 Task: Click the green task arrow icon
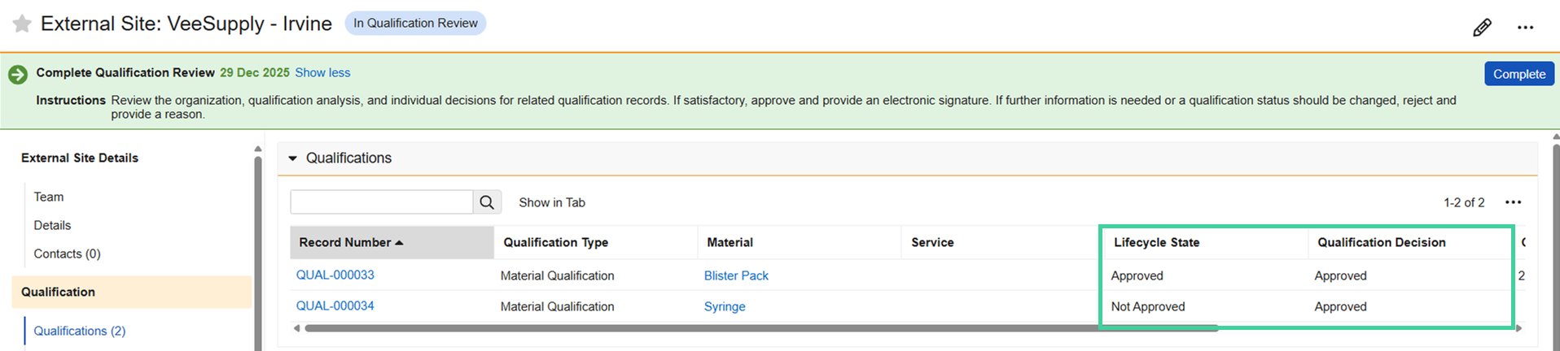point(18,75)
